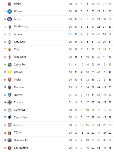
Task: Click the Σαλερνιτάνα team name
Action: pyautogui.click(x=21, y=148)
